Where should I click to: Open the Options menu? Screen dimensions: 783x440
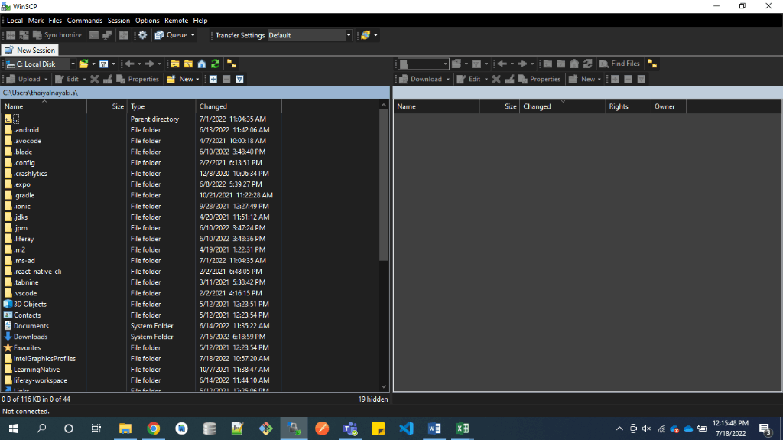(148, 21)
